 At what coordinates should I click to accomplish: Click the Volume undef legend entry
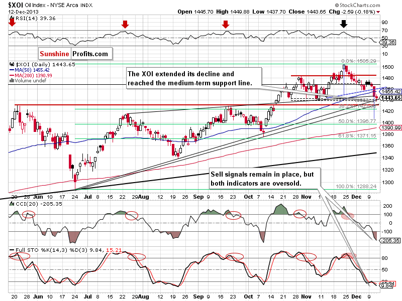coord(31,81)
